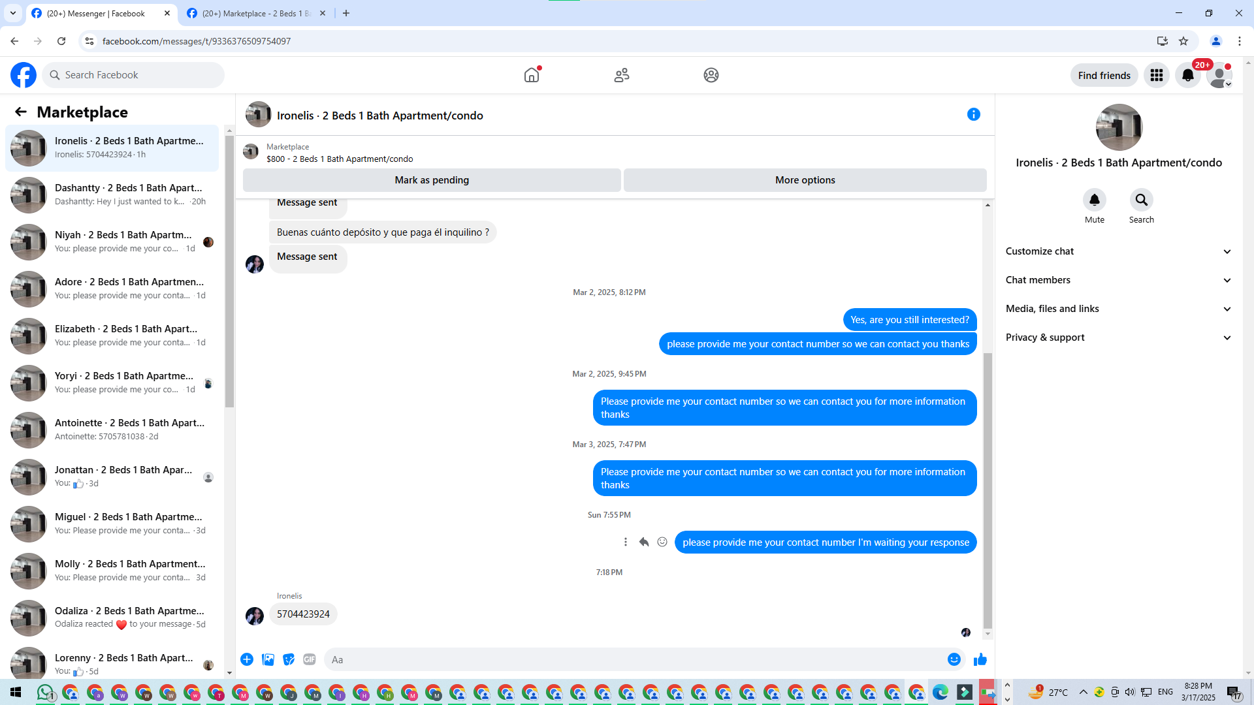Open the Elizabeth conversation
Screen dimensions: 1254x705
112,336
